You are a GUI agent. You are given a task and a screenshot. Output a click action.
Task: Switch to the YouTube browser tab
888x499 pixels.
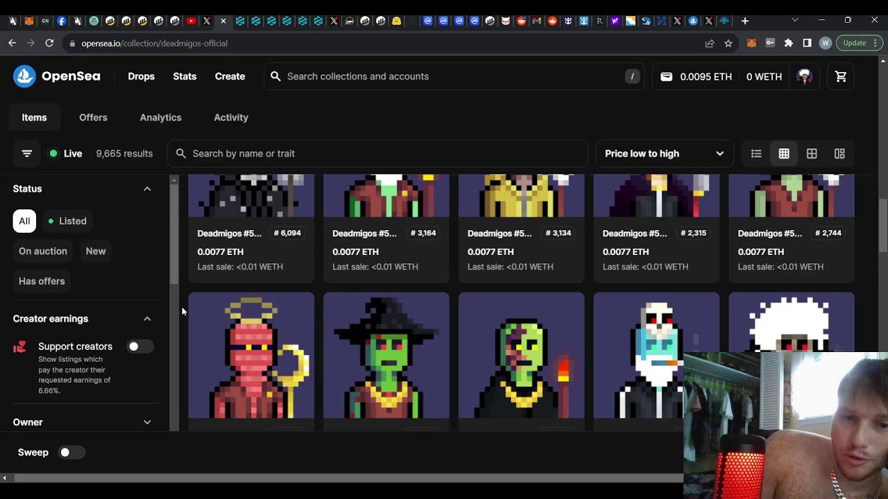[x=191, y=21]
